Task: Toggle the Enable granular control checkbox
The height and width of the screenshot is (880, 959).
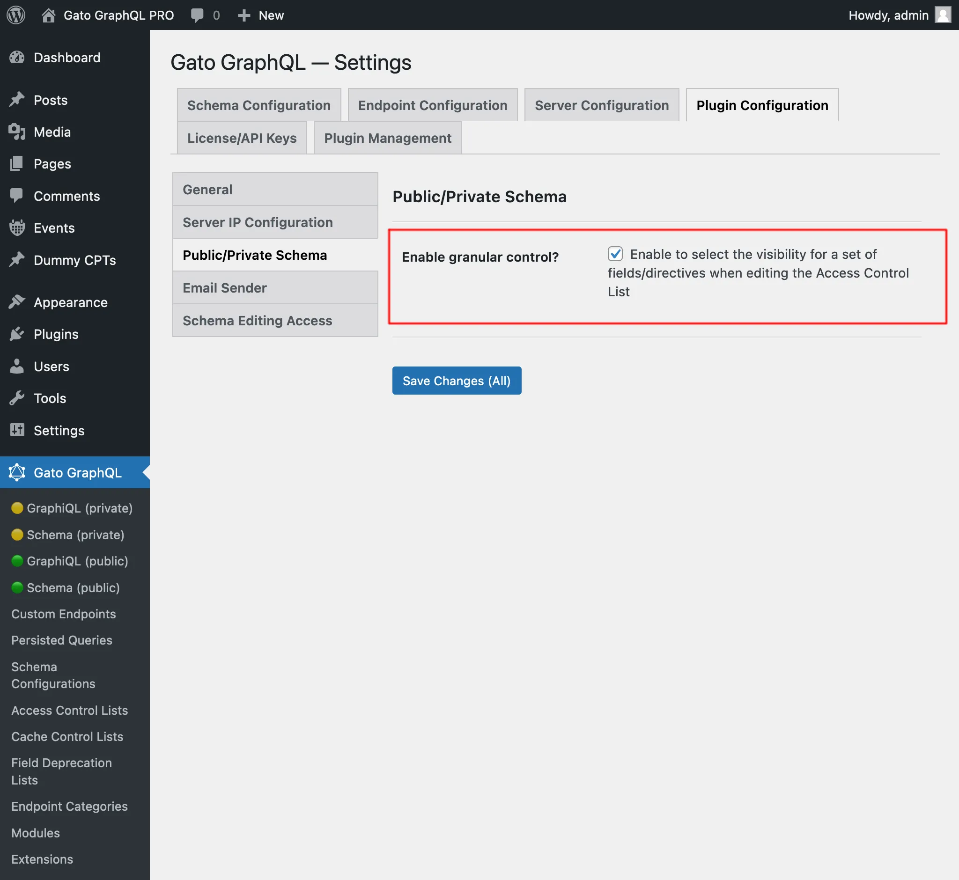Action: tap(616, 254)
